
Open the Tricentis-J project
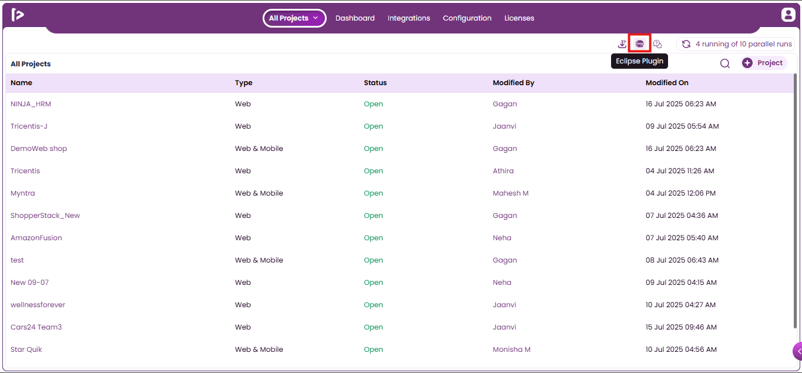[29, 126]
